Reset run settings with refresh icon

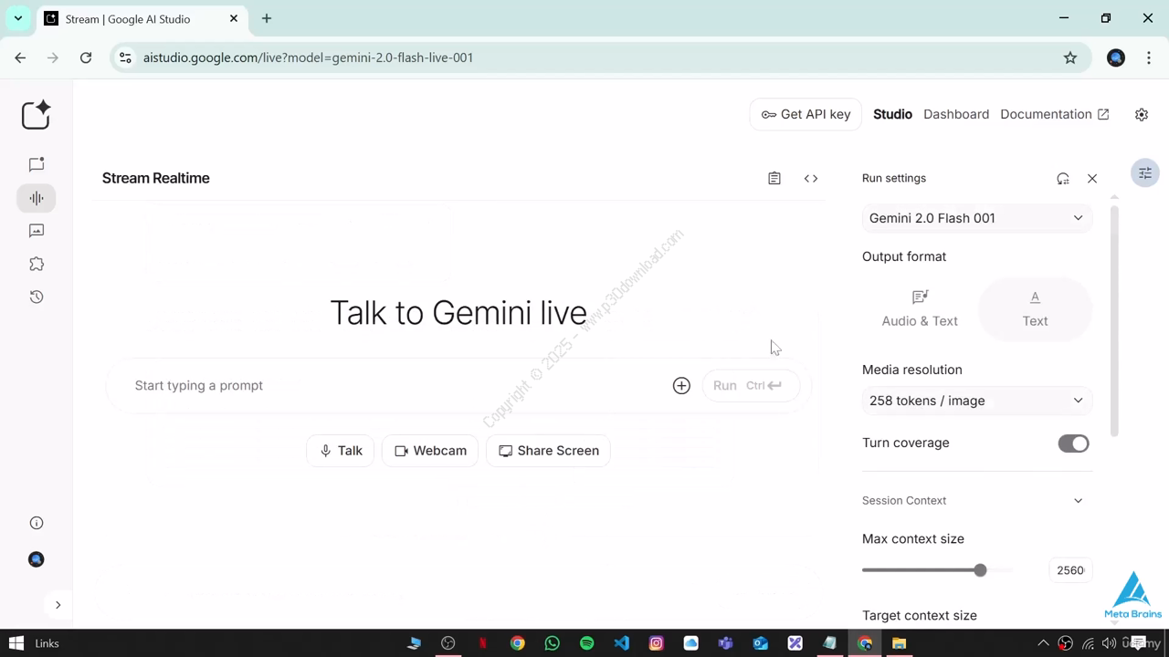pos(1063,179)
